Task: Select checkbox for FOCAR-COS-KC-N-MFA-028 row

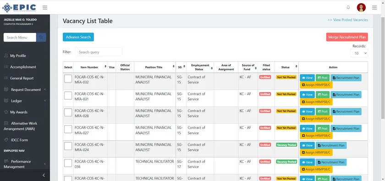Action: (x=68, y=112)
